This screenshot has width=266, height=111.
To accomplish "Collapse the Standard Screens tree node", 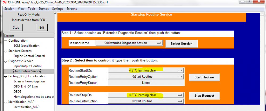I will pyautogui.click(x=6, y=51).
